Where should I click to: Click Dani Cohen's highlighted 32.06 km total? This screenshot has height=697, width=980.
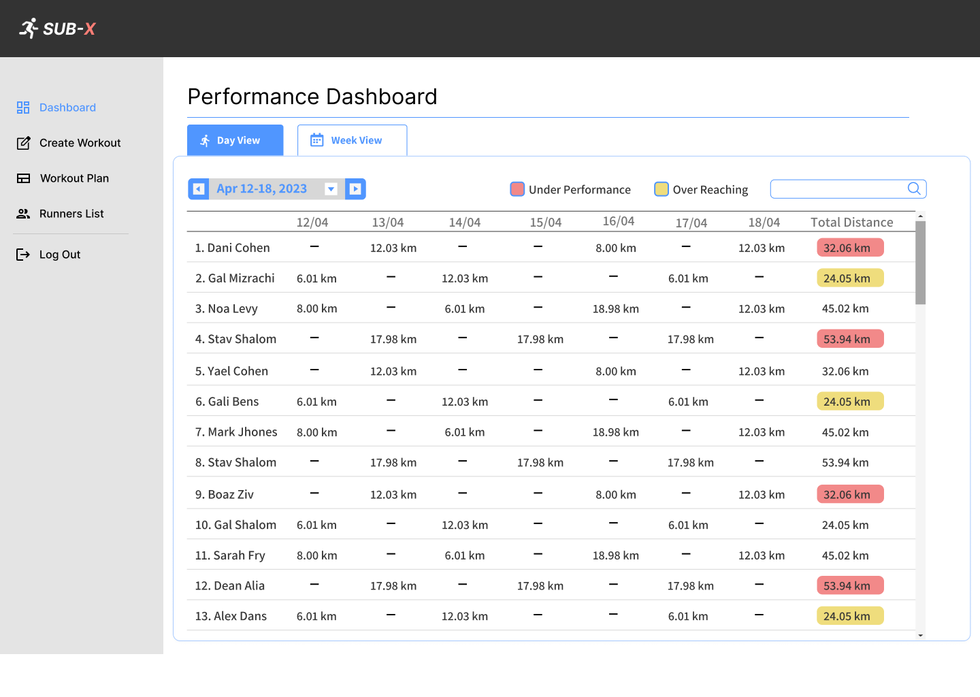pos(850,247)
